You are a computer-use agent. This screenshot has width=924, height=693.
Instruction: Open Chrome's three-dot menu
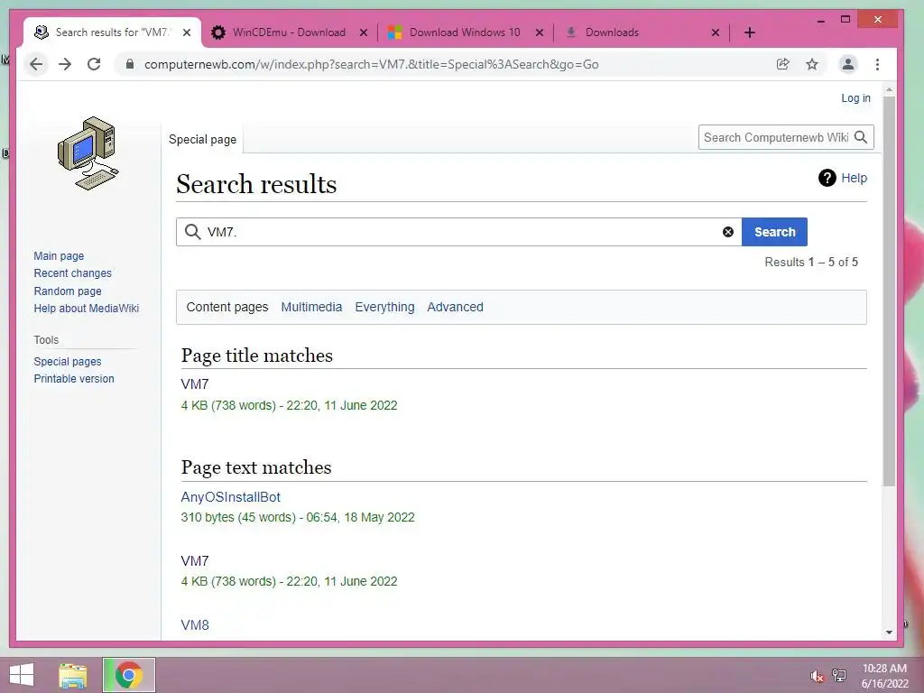pos(877,64)
